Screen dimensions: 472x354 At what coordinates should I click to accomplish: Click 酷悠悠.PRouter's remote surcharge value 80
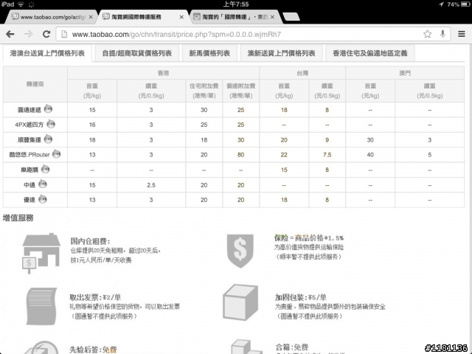[241, 155]
